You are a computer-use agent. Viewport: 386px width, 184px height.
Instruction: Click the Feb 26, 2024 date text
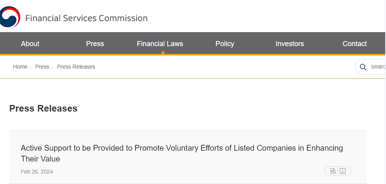37,172
